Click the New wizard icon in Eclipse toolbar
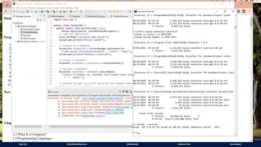The height and width of the screenshot is (147, 261). pyautogui.click(x=14, y=12)
